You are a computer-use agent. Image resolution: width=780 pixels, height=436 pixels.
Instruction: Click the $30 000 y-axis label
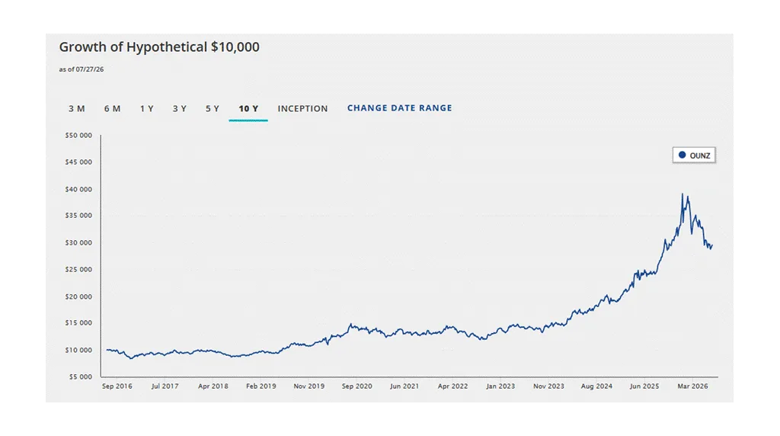pos(78,243)
